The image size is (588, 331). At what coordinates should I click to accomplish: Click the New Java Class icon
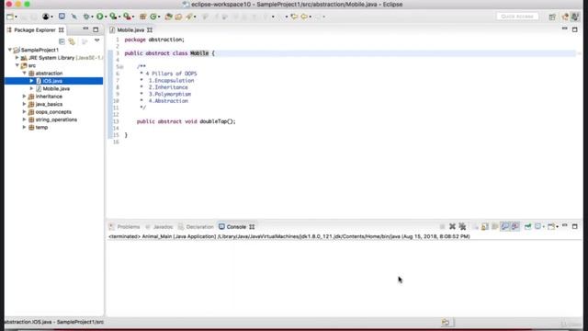point(153,17)
